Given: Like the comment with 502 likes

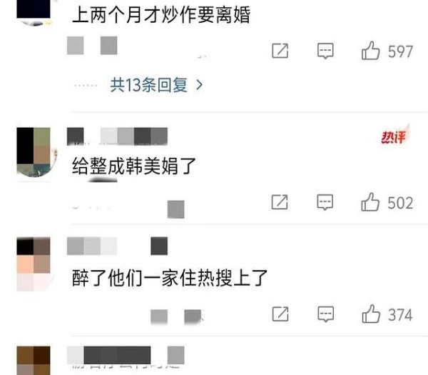Looking at the screenshot, I should [x=370, y=202].
